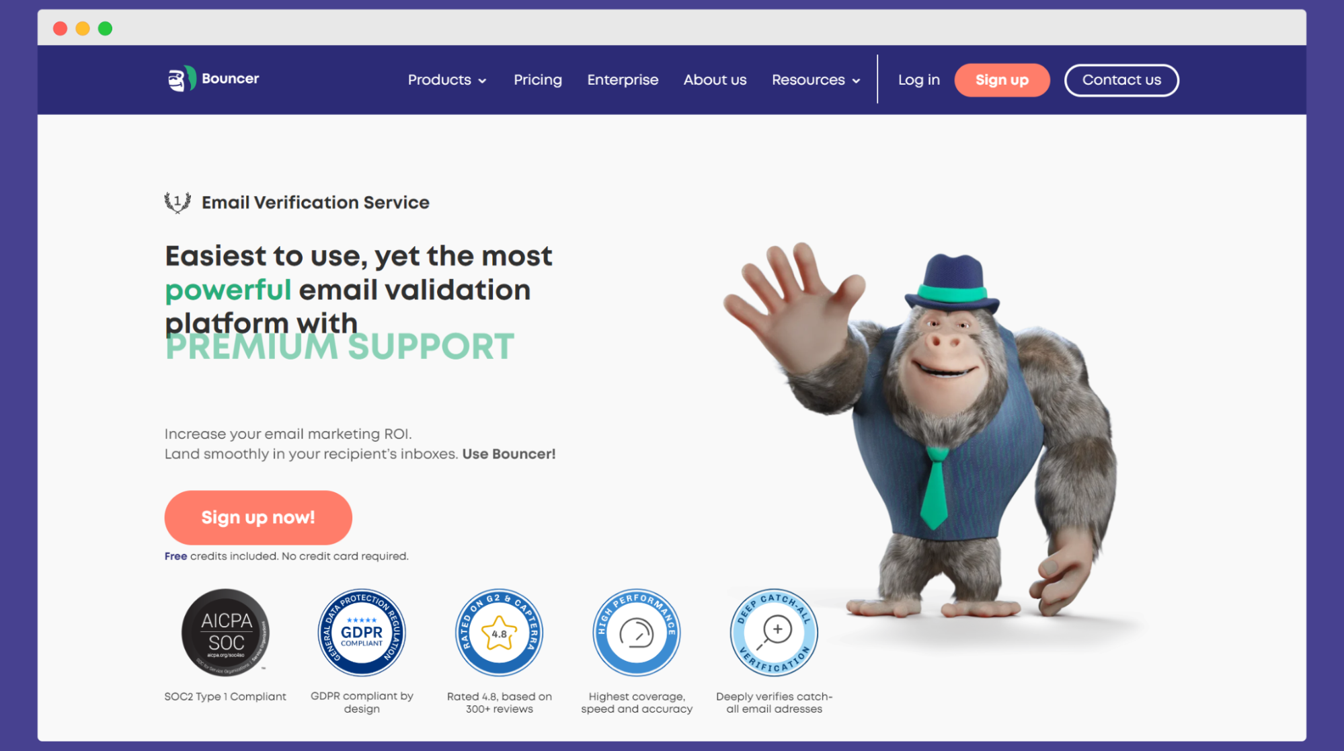
Task: Click the Sign up header button
Action: coord(1002,79)
